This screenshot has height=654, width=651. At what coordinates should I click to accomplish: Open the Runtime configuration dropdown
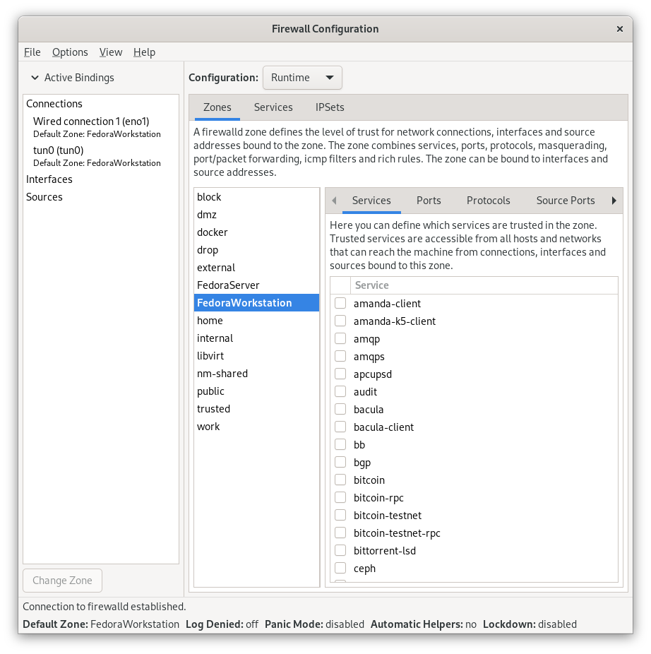pyautogui.click(x=302, y=78)
